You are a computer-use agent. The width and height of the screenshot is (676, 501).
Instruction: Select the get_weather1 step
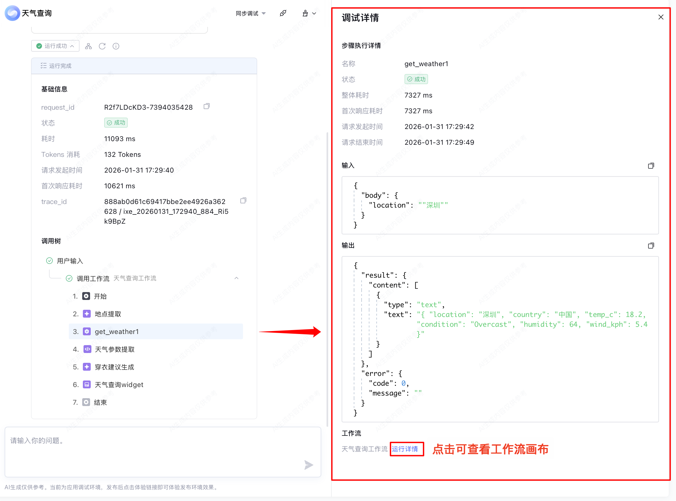click(x=117, y=332)
